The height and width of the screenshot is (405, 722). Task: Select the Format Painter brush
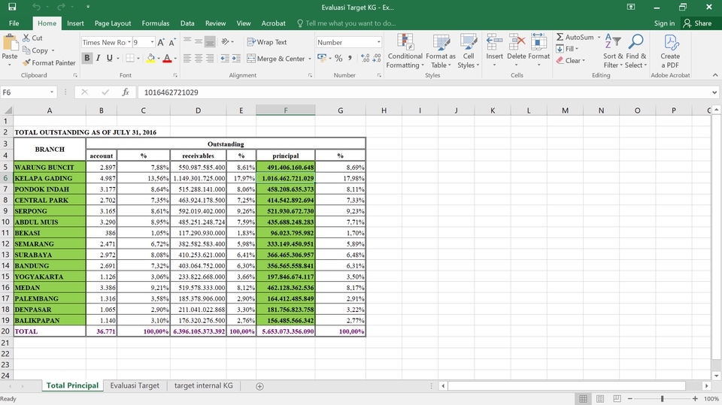(49, 62)
